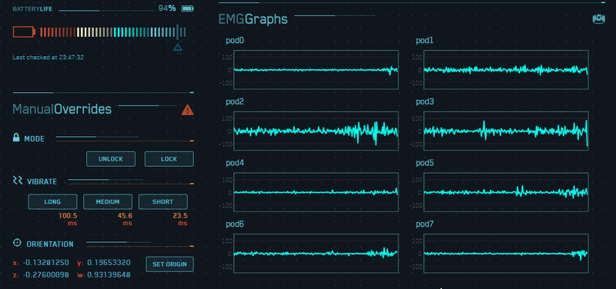Viewport: 616px width, 289px height.
Task: Click the pod0 label
Action: [235, 41]
